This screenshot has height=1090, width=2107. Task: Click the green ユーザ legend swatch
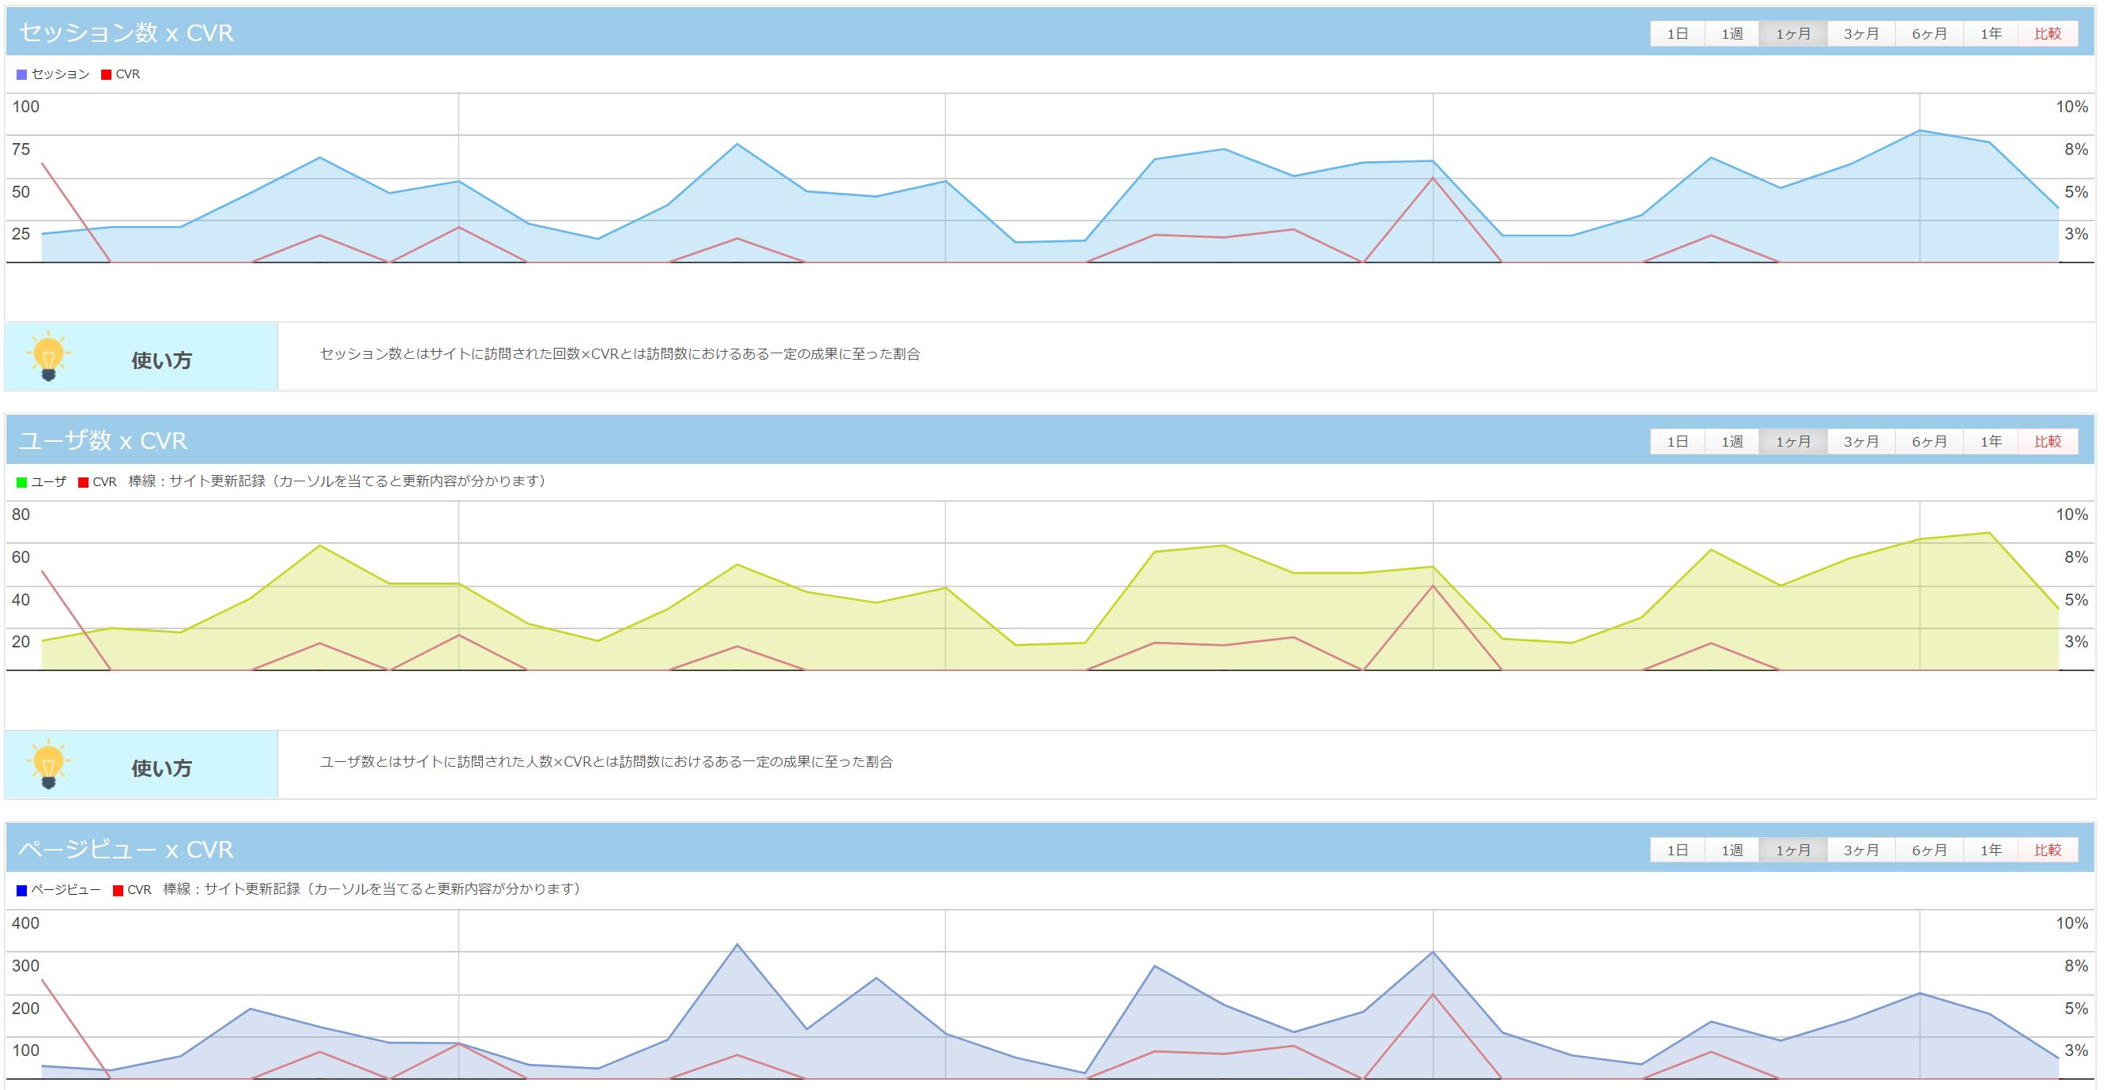click(x=22, y=482)
